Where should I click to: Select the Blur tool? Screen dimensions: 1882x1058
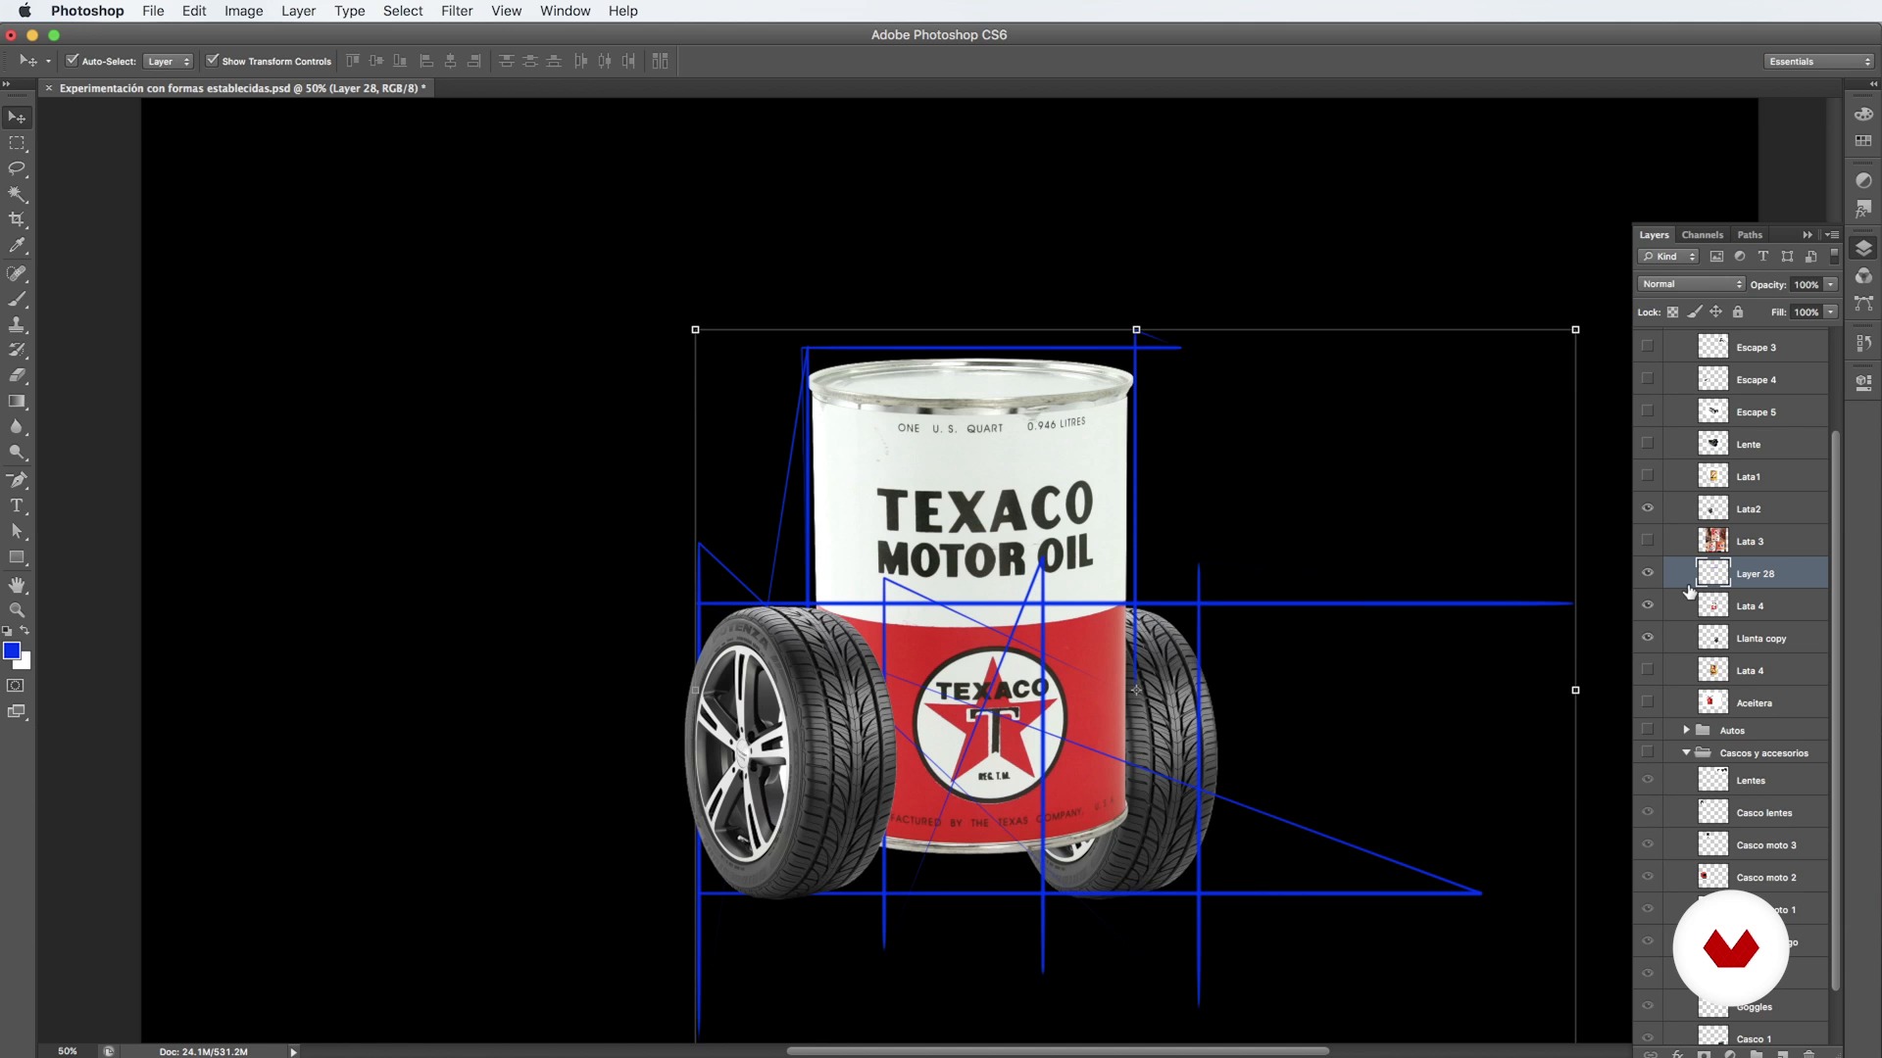pyautogui.click(x=17, y=427)
